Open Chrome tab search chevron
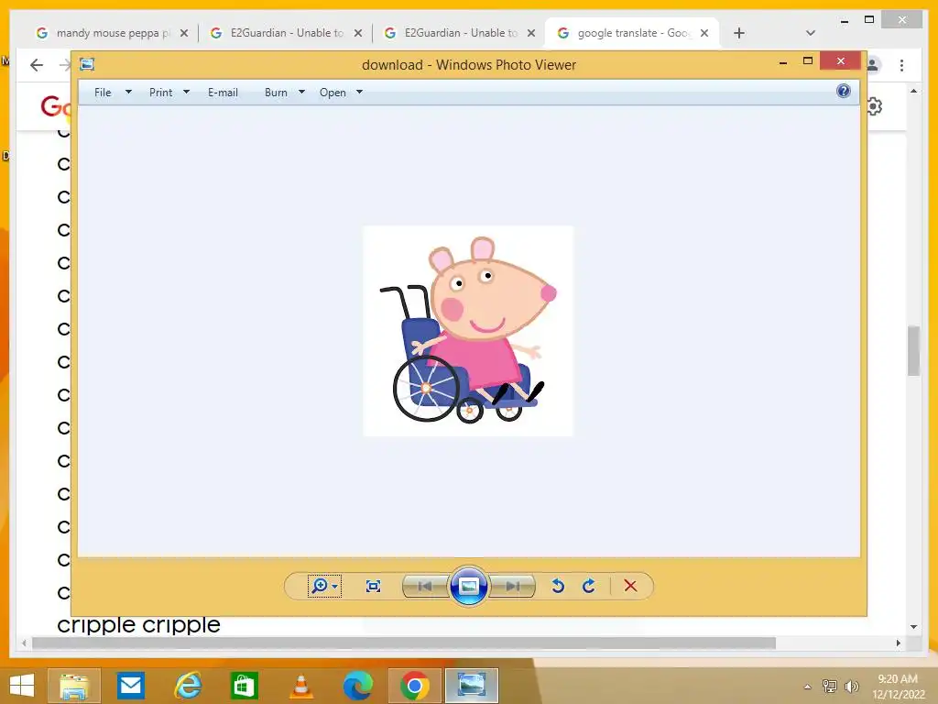The height and width of the screenshot is (704, 938). pyautogui.click(x=811, y=33)
